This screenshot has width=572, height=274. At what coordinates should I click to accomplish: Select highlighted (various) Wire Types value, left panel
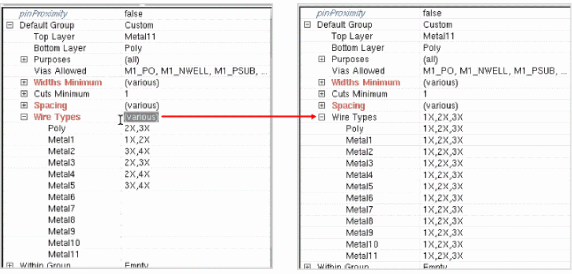click(x=142, y=117)
